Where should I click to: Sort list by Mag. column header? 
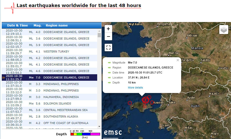pos(37,25)
